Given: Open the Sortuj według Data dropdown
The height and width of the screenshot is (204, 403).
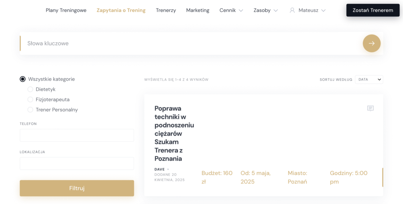Looking at the screenshot, I should pyautogui.click(x=369, y=80).
